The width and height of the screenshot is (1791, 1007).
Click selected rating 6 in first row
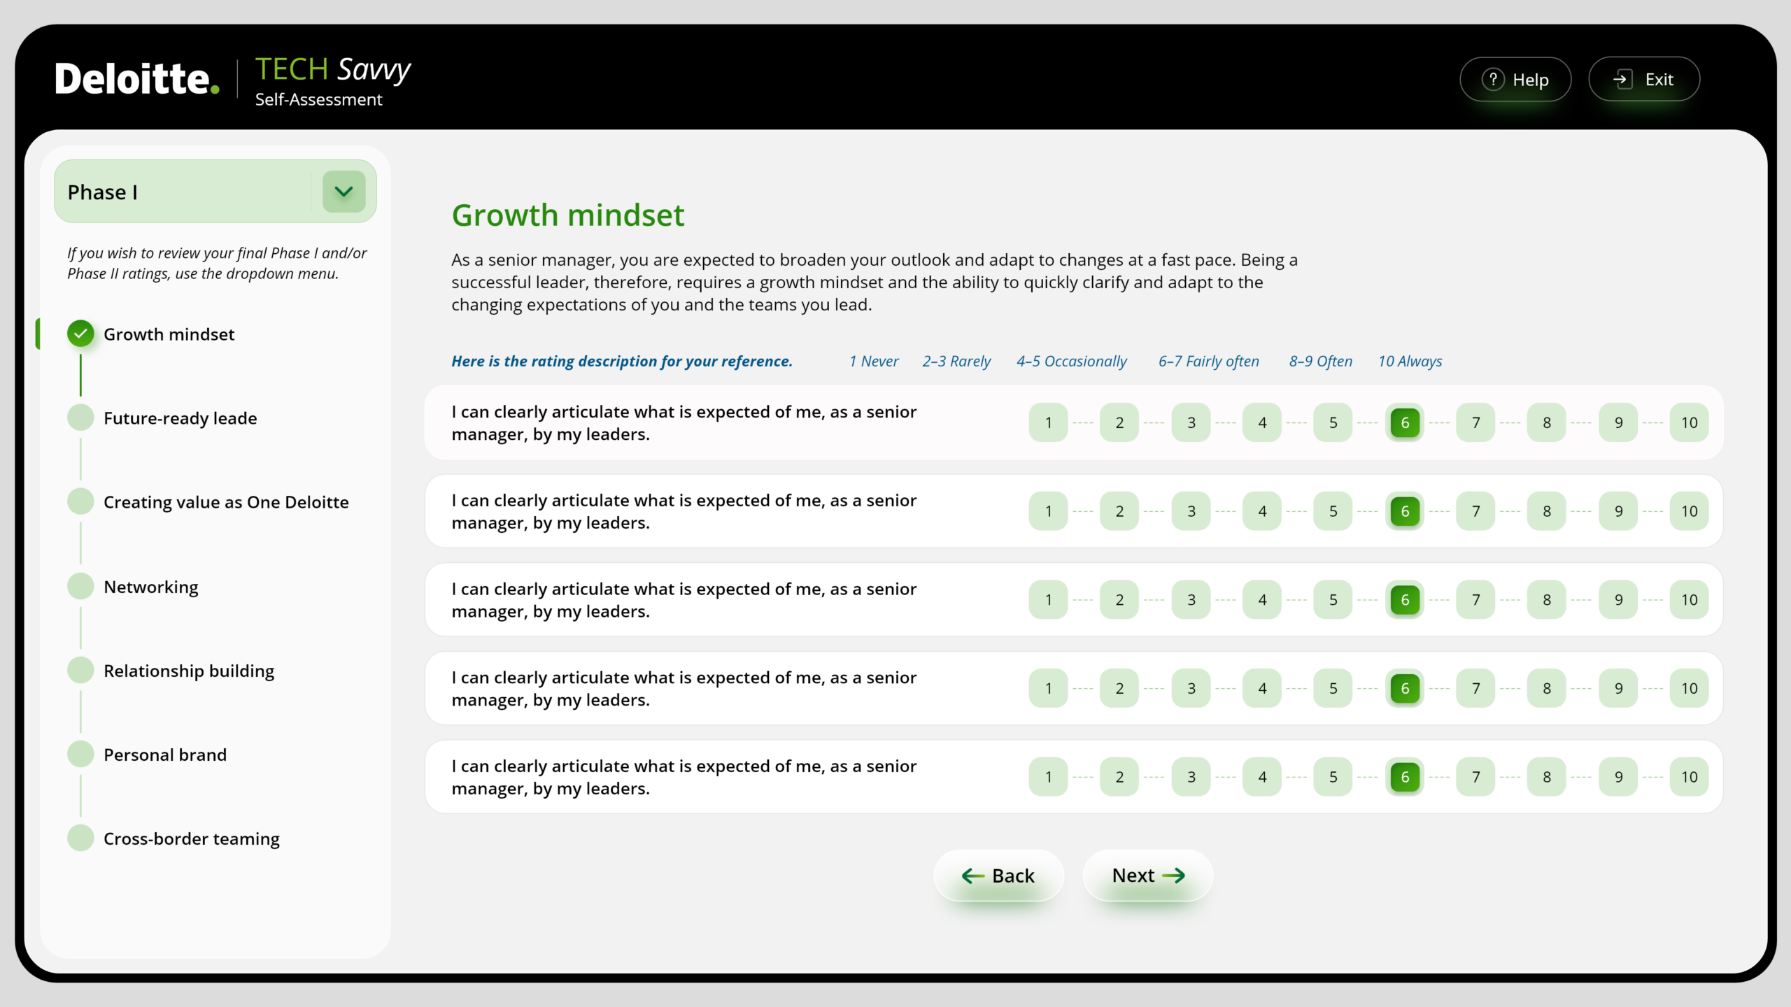(x=1404, y=422)
